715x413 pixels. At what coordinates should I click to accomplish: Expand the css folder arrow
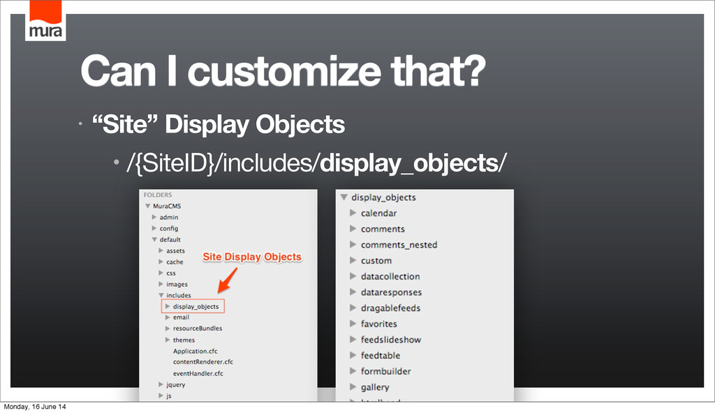(x=161, y=273)
